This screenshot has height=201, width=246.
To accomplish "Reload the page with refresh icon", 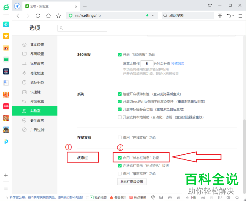I will [x=38, y=16].
